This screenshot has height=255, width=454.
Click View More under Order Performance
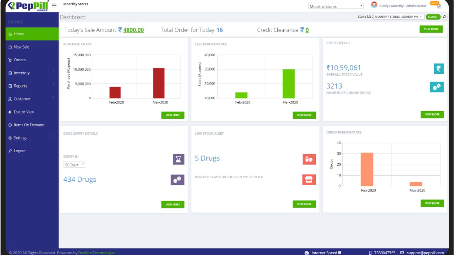(x=432, y=203)
